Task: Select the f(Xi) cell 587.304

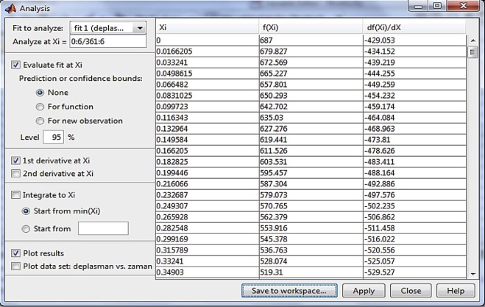Action: click(x=311, y=184)
